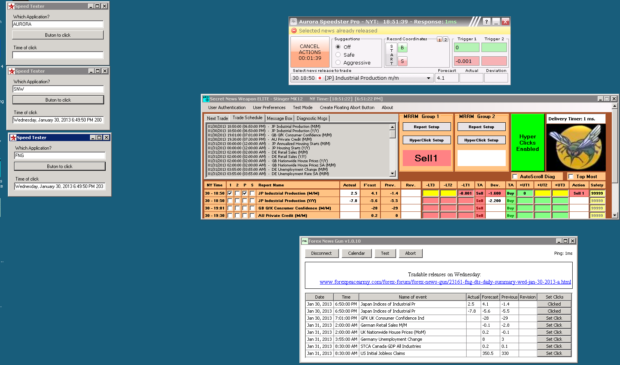Click star icon of the SNW Speed Tester window
Screen dimensions: 620x365
point(12,71)
